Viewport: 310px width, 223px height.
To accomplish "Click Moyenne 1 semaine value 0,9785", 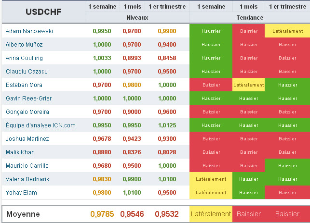I will (102, 214).
